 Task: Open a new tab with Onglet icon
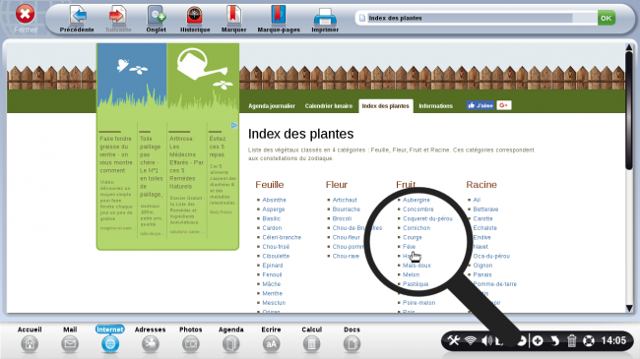click(156, 16)
